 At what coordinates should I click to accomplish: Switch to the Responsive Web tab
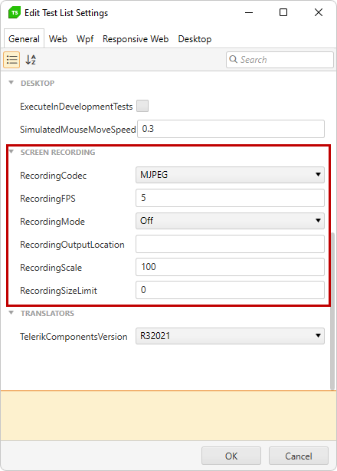tap(136, 39)
